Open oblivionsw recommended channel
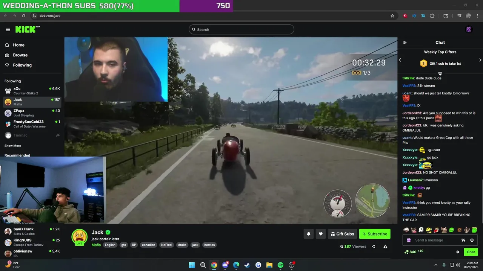The height and width of the screenshot is (271, 483). pyautogui.click(x=32, y=253)
